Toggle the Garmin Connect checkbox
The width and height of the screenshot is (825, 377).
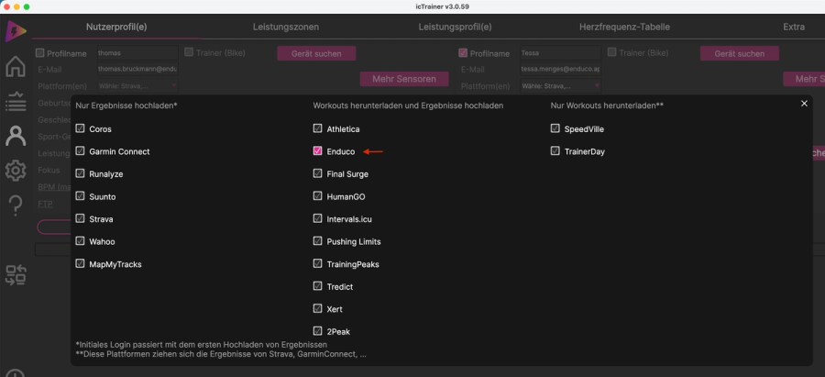[x=80, y=151]
